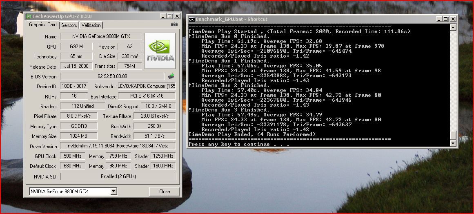Open the Validation tab
Screen dimensions: 474x214
(x=91, y=25)
